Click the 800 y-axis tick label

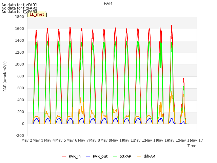click(x=21, y=76)
